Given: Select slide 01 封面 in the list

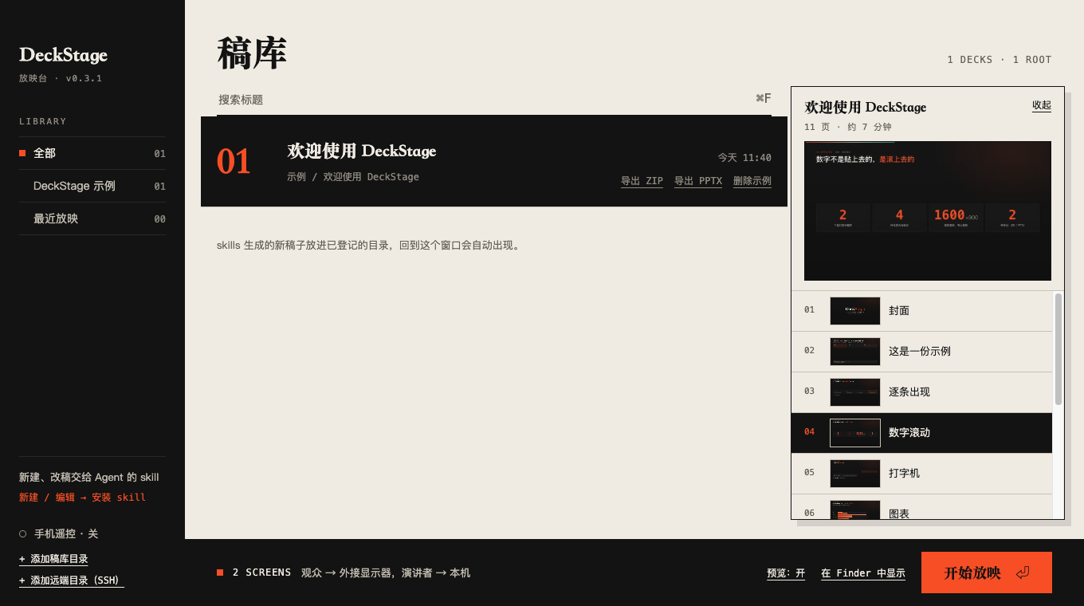Looking at the screenshot, I should pyautogui.click(x=921, y=310).
